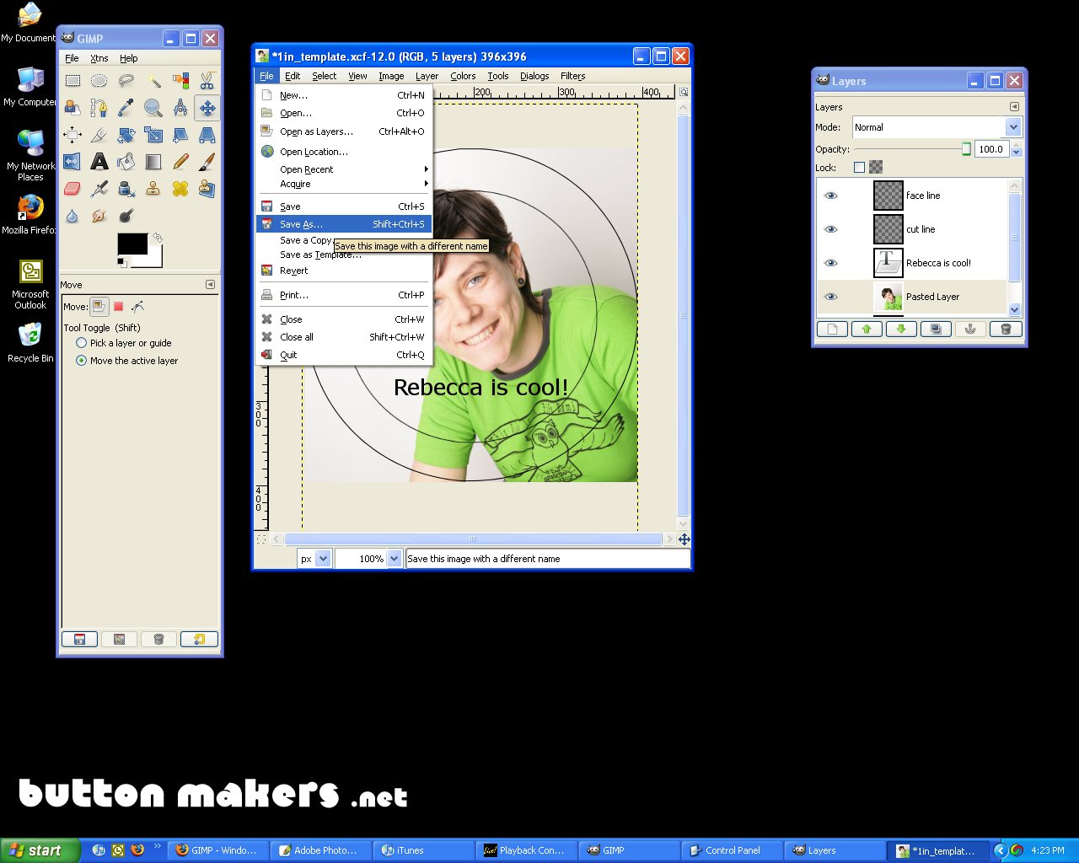1079x863 pixels.
Task: Click Save As… in File menu
Action: point(345,224)
